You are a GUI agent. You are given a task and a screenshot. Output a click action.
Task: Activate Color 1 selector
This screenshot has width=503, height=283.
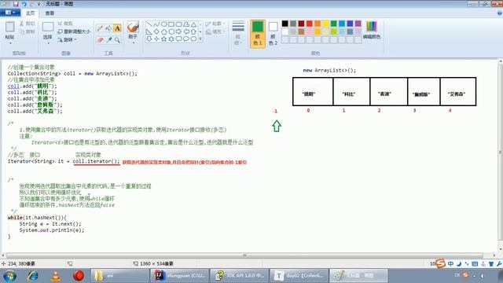(x=258, y=34)
